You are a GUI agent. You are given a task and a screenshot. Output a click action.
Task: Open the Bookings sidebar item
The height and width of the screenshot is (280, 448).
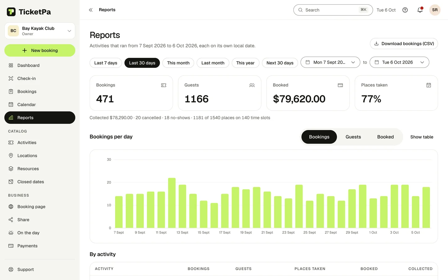(40, 91)
